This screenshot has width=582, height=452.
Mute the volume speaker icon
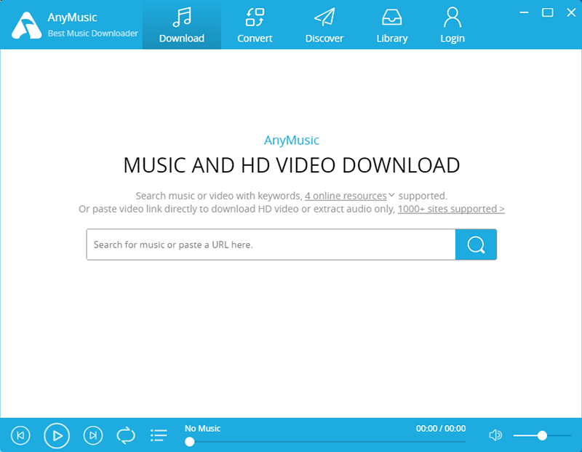[495, 435]
